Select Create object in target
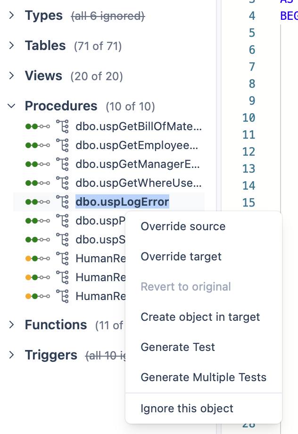The height and width of the screenshot is (434, 298). click(x=200, y=317)
